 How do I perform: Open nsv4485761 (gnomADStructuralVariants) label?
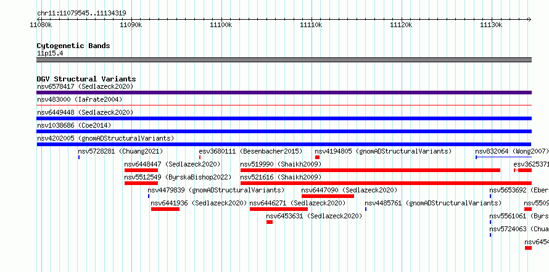(x=433, y=203)
